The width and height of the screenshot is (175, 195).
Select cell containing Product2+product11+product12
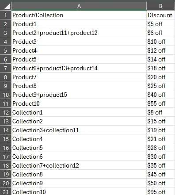79,33
